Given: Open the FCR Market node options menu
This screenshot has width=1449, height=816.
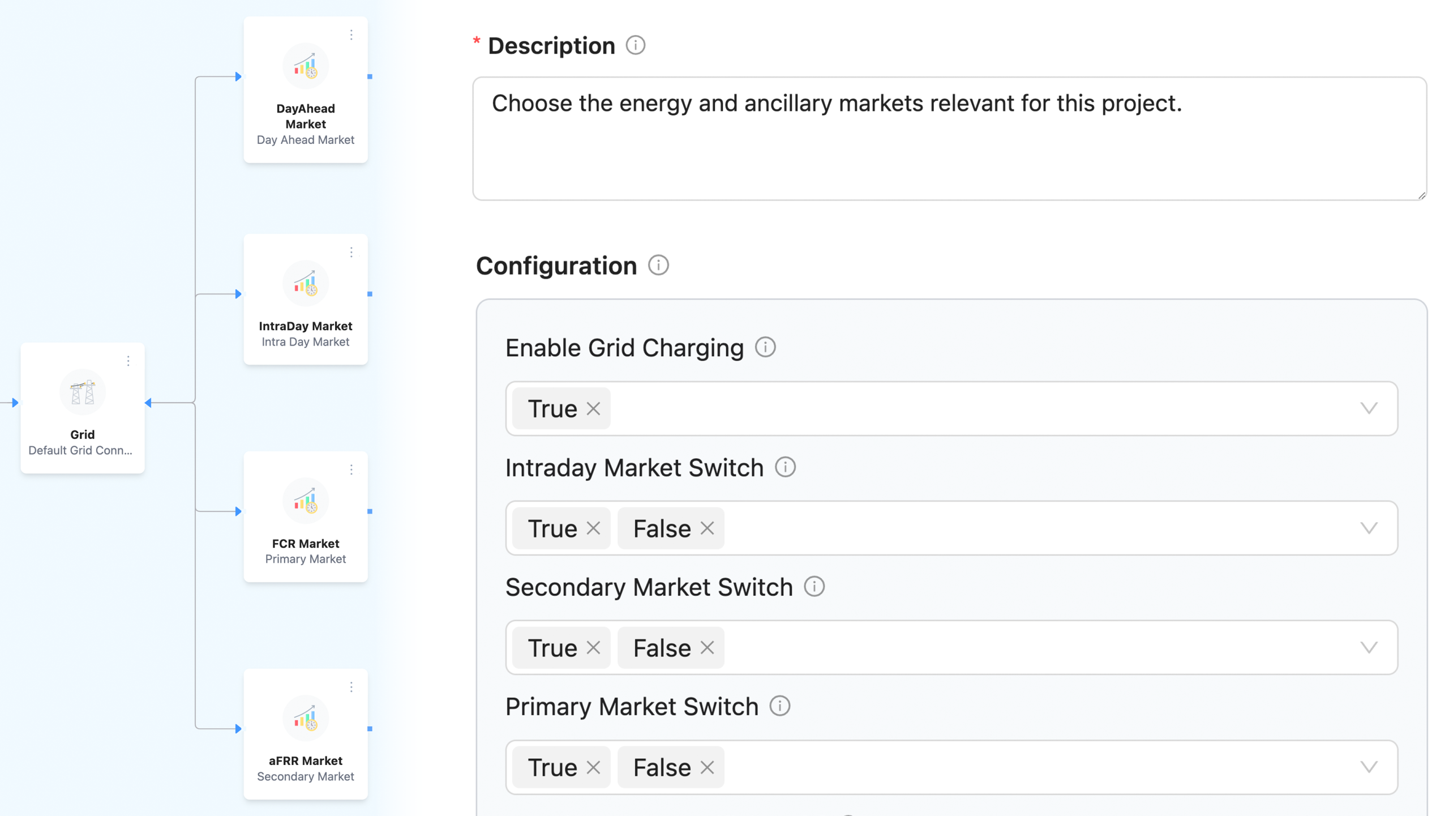Looking at the screenshot, I should point(351,469).
